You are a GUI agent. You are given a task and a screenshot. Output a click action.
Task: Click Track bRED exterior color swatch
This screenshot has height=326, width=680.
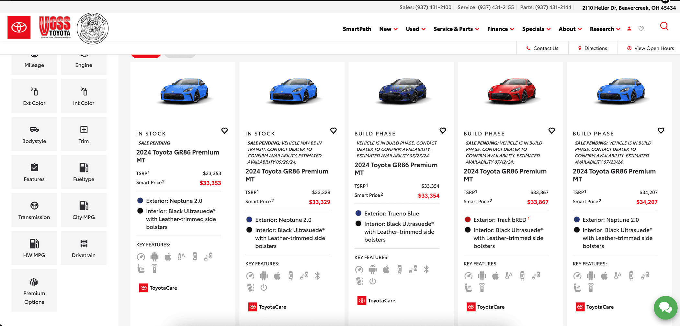[468, 219]
